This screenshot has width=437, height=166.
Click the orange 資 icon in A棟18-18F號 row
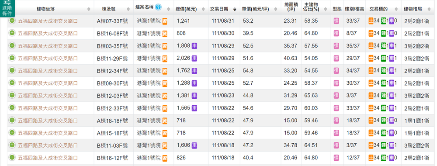pyautogui.click(x=165, y=121)
